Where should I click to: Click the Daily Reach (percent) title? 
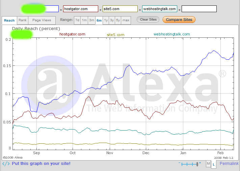click(x=36, y=29)
